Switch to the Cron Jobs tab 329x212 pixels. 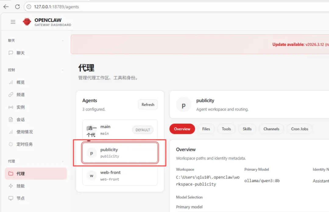300,129
